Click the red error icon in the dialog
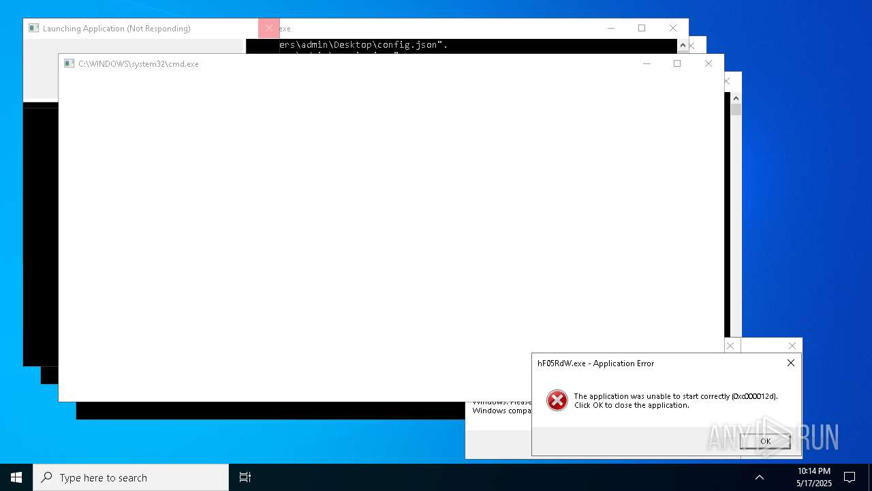The height and width of the screenshot is (491, 872). [x=557, y=400]
